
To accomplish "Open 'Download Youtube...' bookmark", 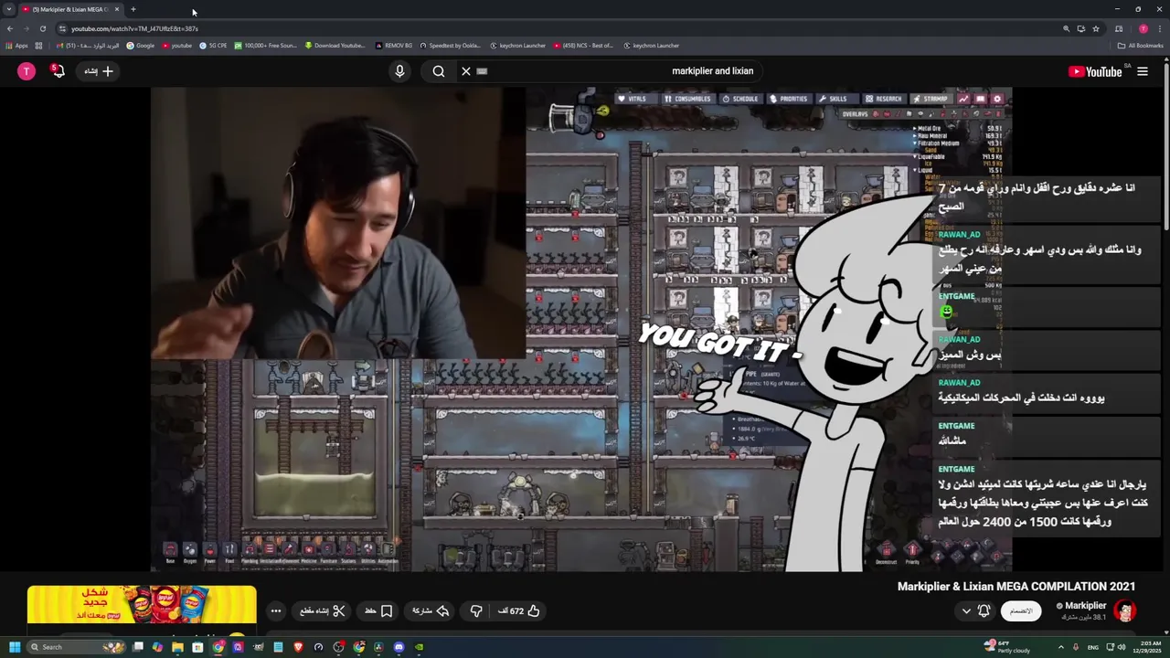I will pyautogui.click(x=335, y=46).
